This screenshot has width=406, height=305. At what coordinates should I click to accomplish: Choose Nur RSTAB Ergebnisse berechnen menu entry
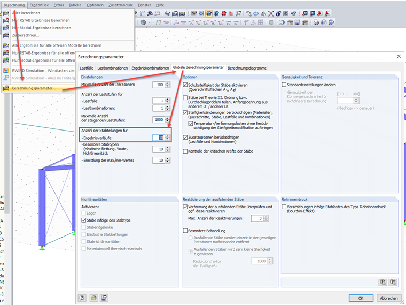41,20
